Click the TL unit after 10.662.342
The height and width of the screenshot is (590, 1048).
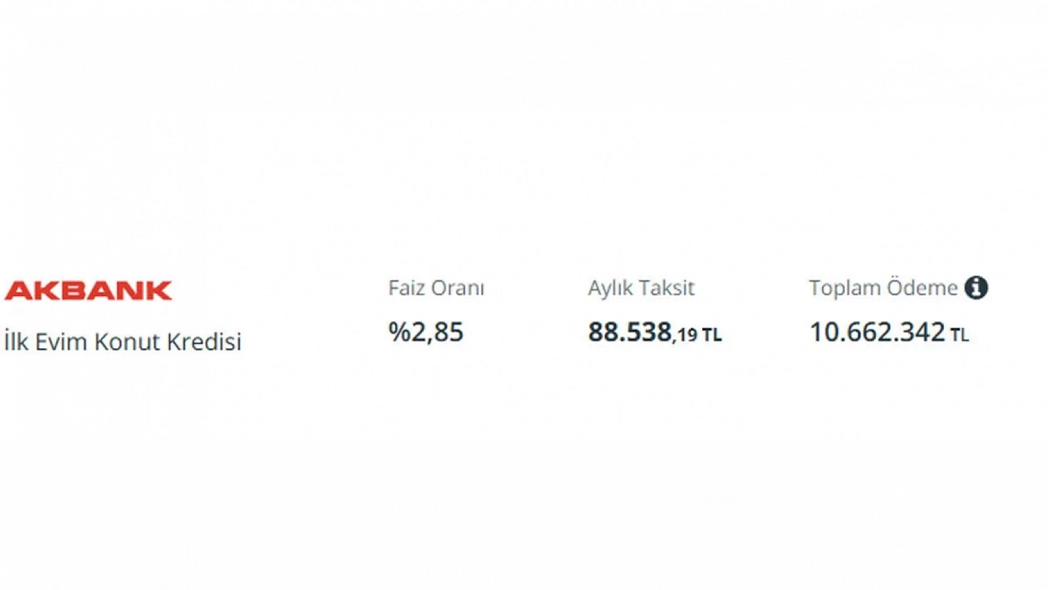pos(960,335)
